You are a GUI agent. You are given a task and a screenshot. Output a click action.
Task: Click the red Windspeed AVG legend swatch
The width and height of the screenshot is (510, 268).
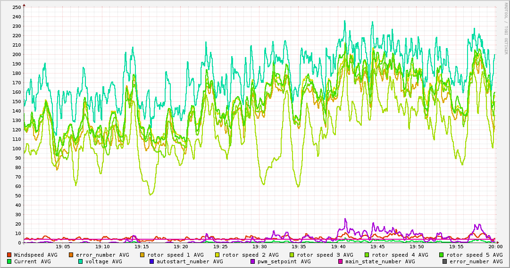coord(9,255)
